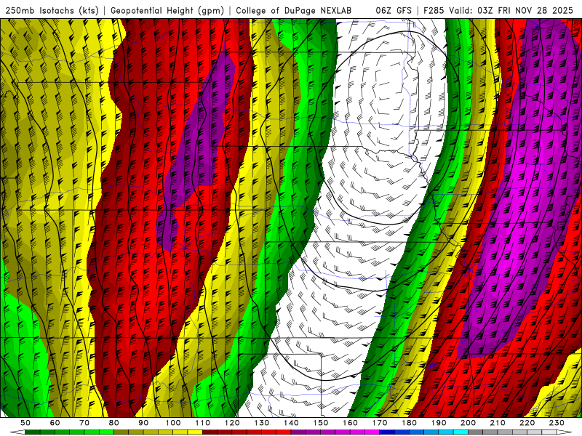
Task: Select the legend value 180
Action: pyautogui.click(x=409, y=423)
